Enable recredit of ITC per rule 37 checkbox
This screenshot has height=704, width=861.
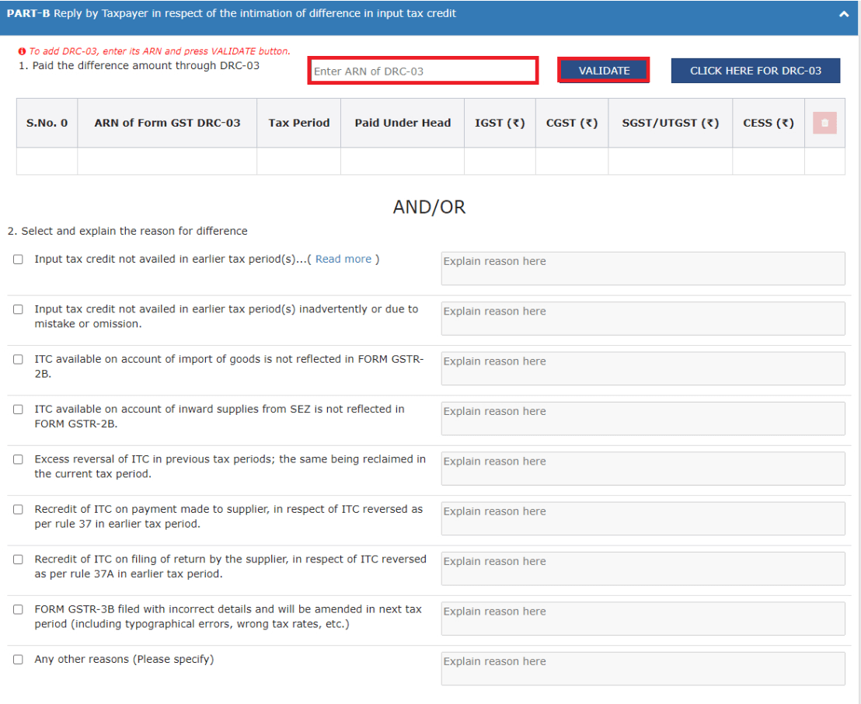click(18, 510)
